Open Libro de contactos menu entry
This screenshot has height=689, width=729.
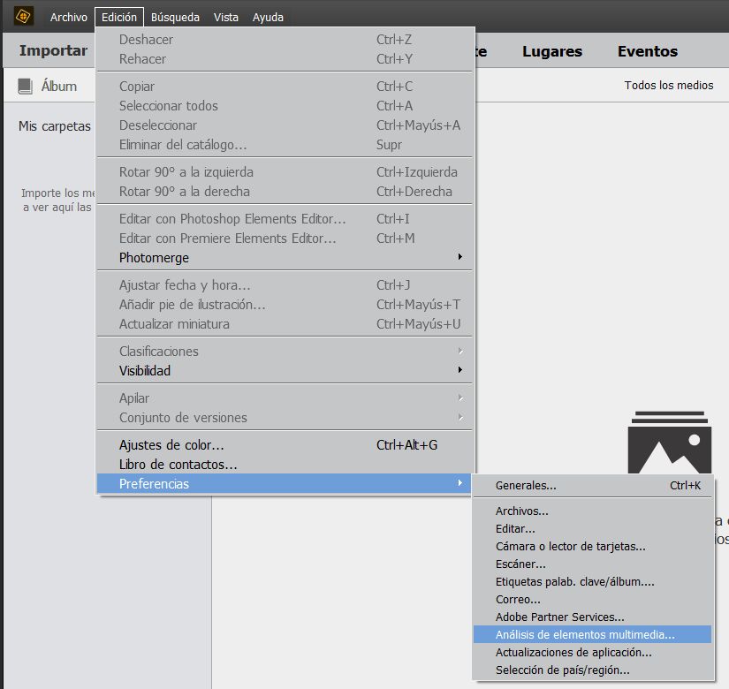click(x=285, y=465)
